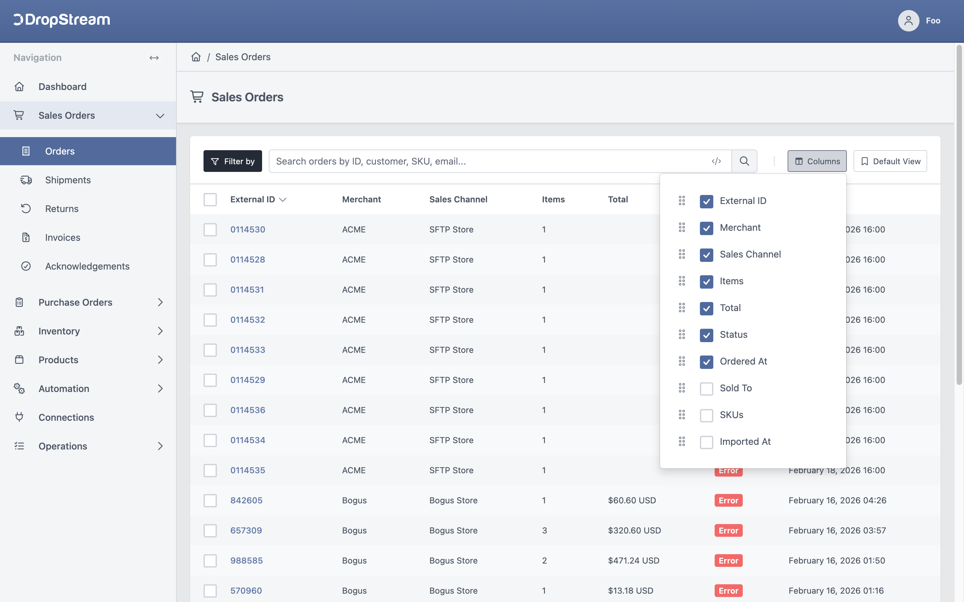Expand the Purchase Orders menu

pos(88,302)
